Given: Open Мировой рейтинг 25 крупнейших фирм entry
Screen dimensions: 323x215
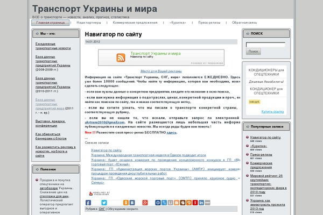Looking at the screenshot, I should [268, 184].
